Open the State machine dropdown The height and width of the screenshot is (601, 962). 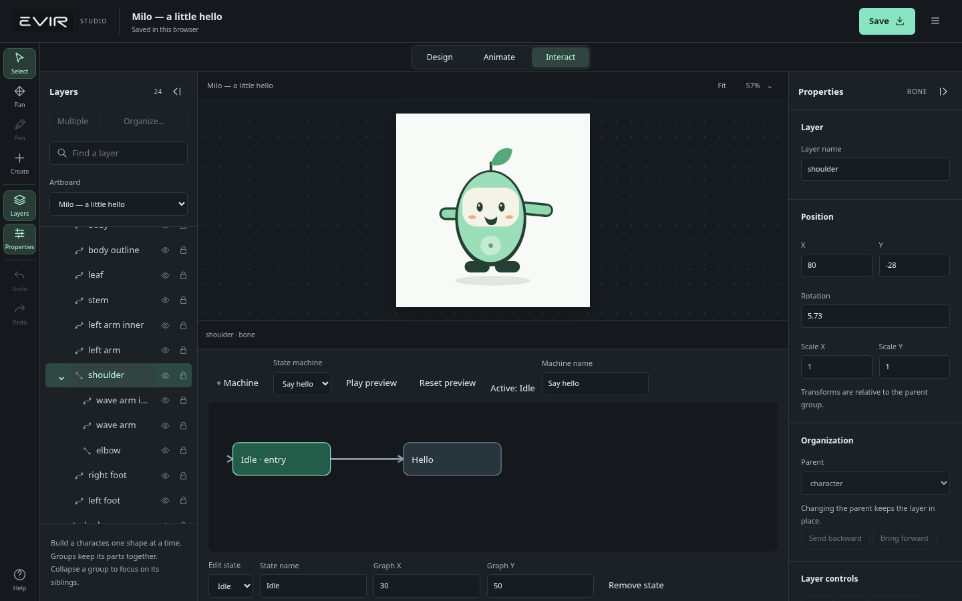point(302,384)
